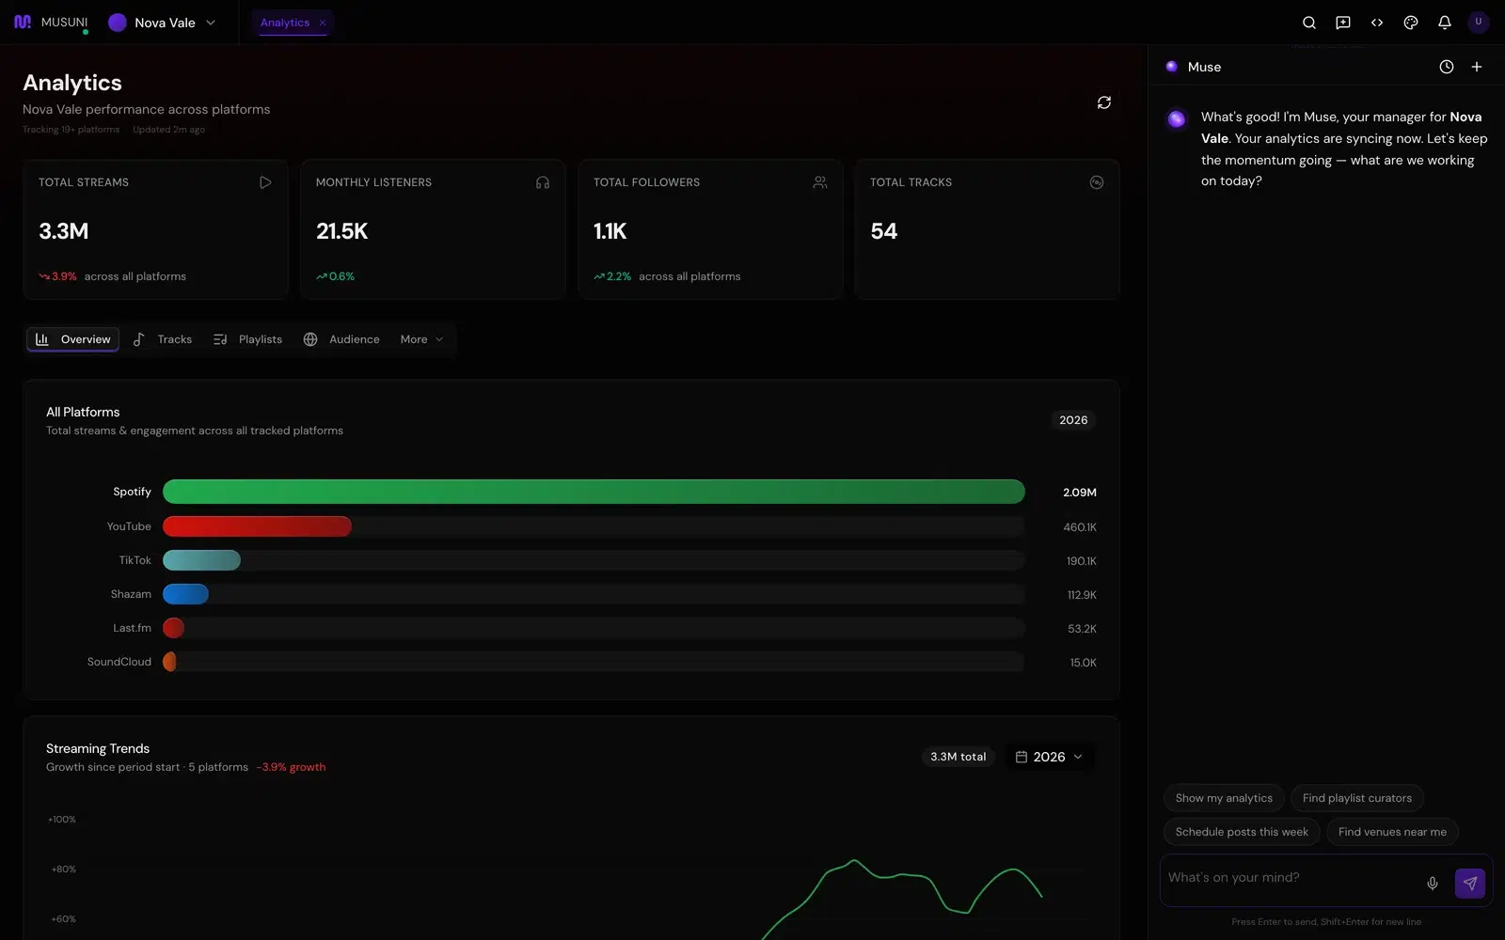Switch to the Playlists tab
The width and height of the screenshot is (1505, 940).
pos(247,339)
